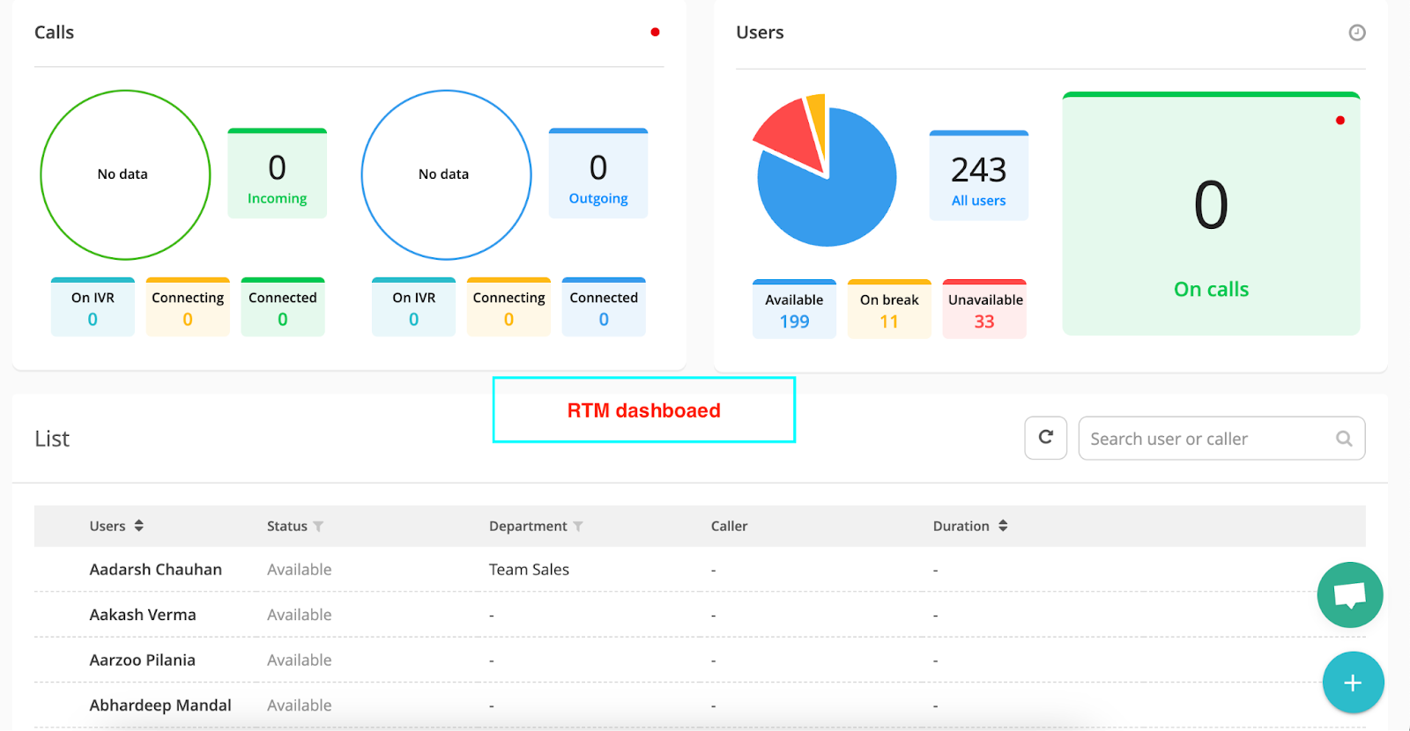
Task: Click the blue plus floating button
Action: click(x=1353, y=683)
